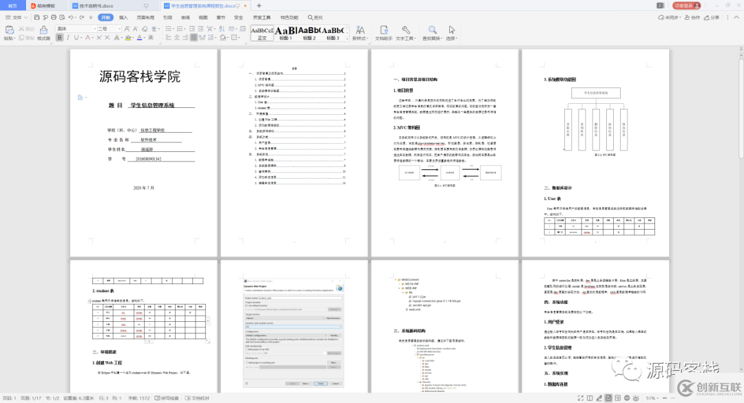Expand the bullet list options arrow

(x=173, y=28)
